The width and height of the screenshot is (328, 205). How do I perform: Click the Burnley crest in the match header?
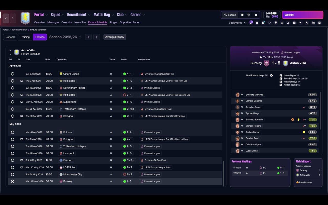[x=266, y=63]
